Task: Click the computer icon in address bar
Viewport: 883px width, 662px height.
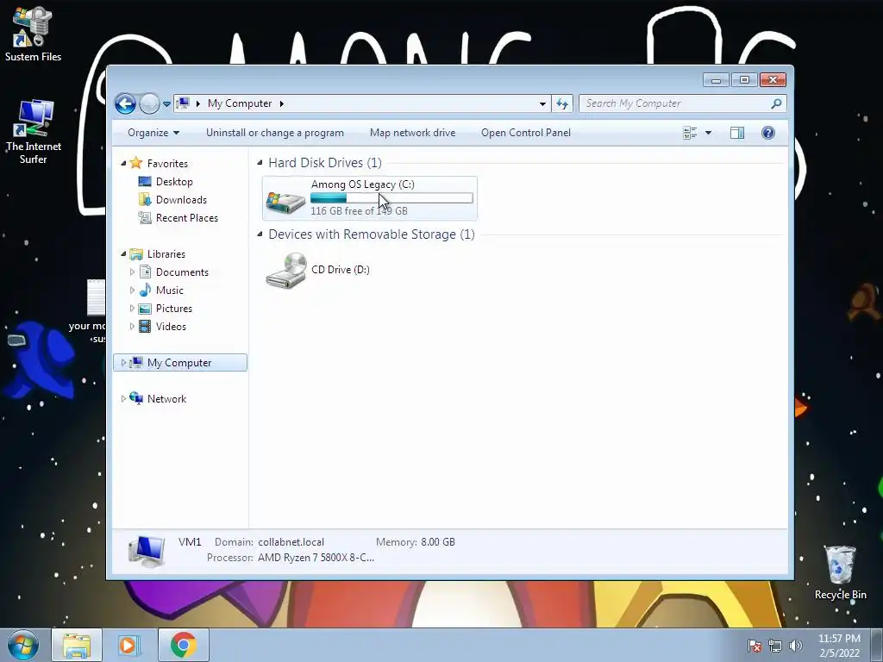Action: tap(183, 103)
